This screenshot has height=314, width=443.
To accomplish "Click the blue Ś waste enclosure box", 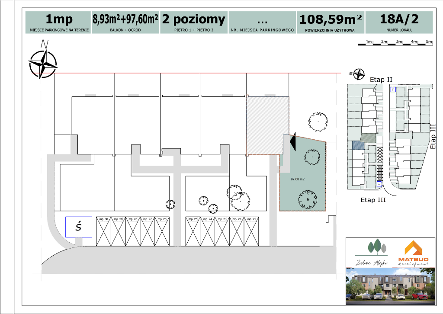I will 78,227.
